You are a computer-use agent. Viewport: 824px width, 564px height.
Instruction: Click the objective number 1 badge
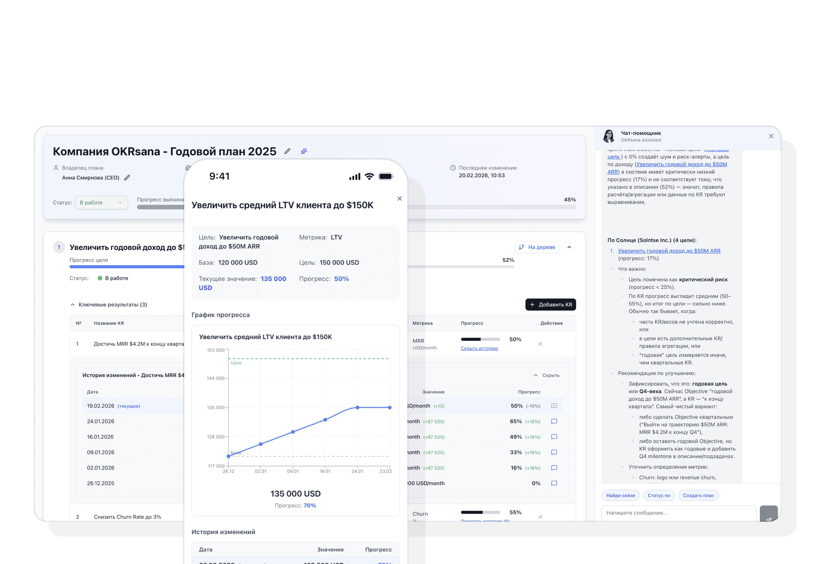pos(59,247)
